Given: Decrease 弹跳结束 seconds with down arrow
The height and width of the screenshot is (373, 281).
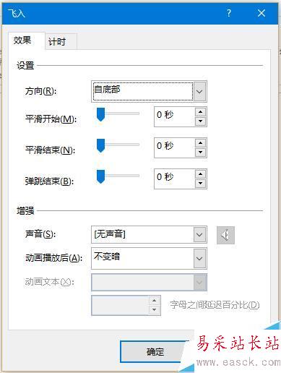Looking at the screenshot, I should point(200,184).
